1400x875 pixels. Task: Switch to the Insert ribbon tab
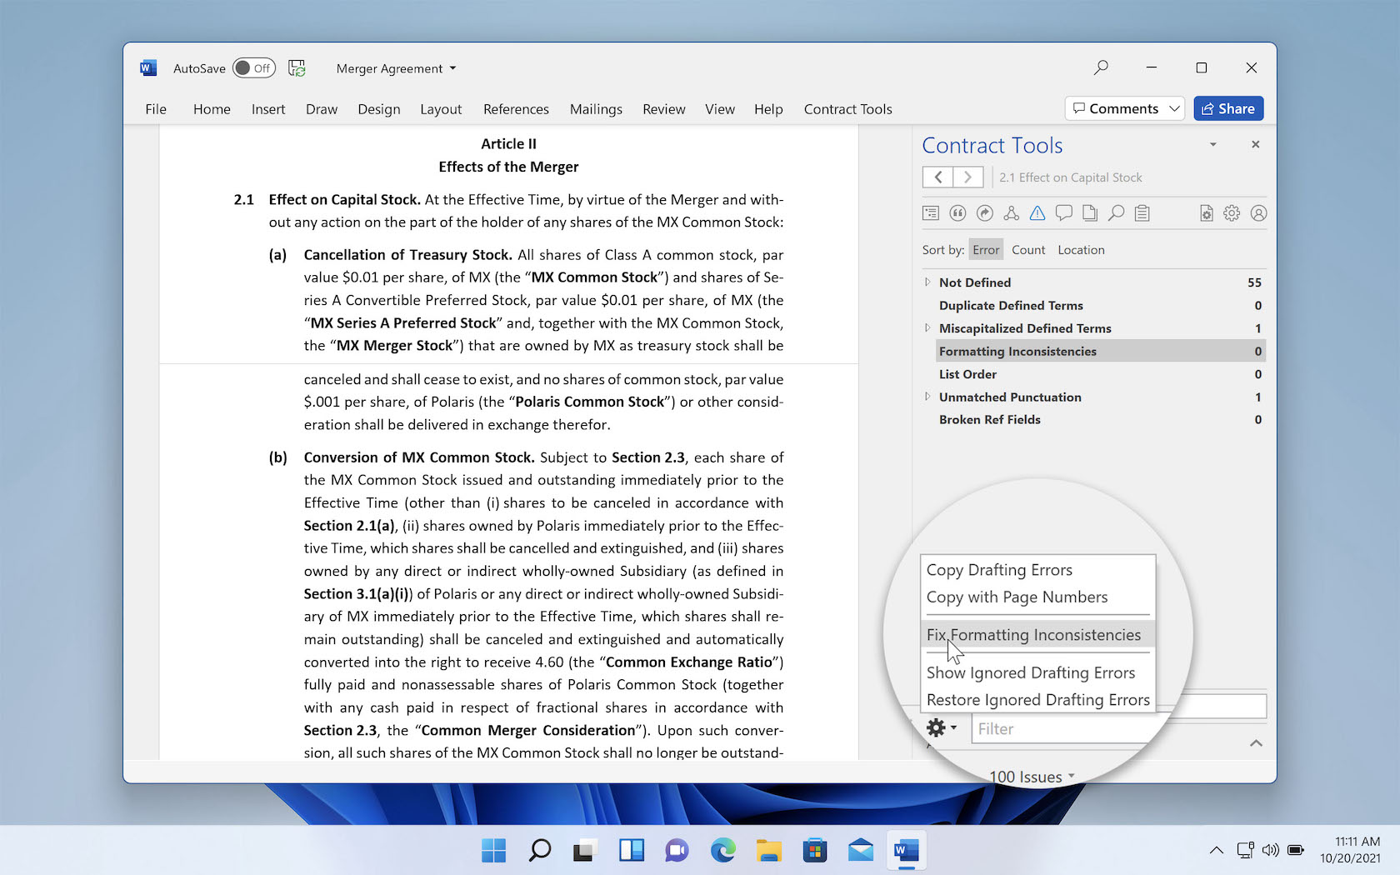point(268,109)
